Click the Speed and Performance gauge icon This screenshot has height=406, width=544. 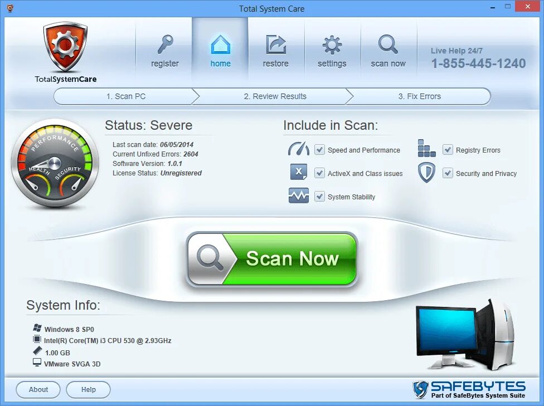coord(298,149)
